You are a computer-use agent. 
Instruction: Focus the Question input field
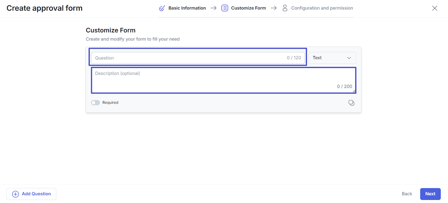click(190, 58)
